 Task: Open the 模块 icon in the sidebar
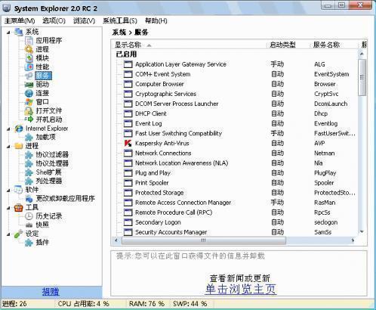point(29,58)
